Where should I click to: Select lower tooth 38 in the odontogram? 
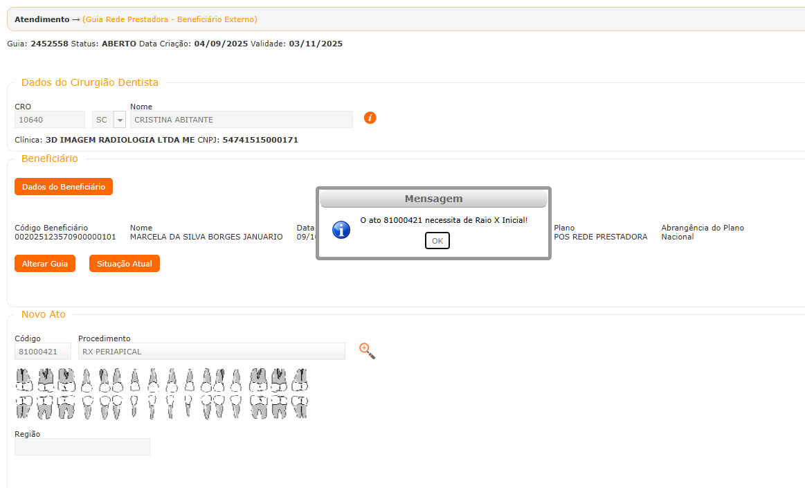[299, 407]
